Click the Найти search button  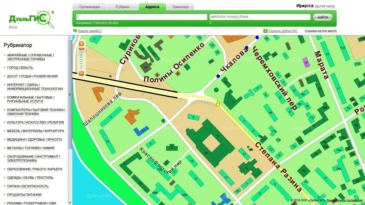323,17
